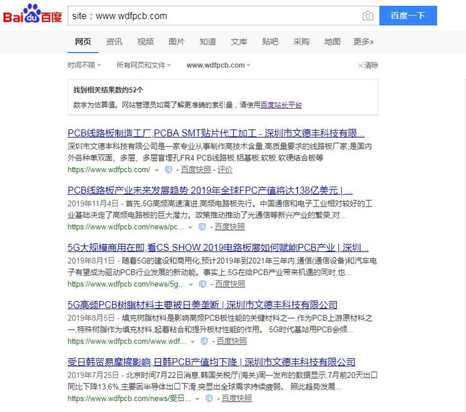Switch to the 文库 tab

[x=239, y=41]
